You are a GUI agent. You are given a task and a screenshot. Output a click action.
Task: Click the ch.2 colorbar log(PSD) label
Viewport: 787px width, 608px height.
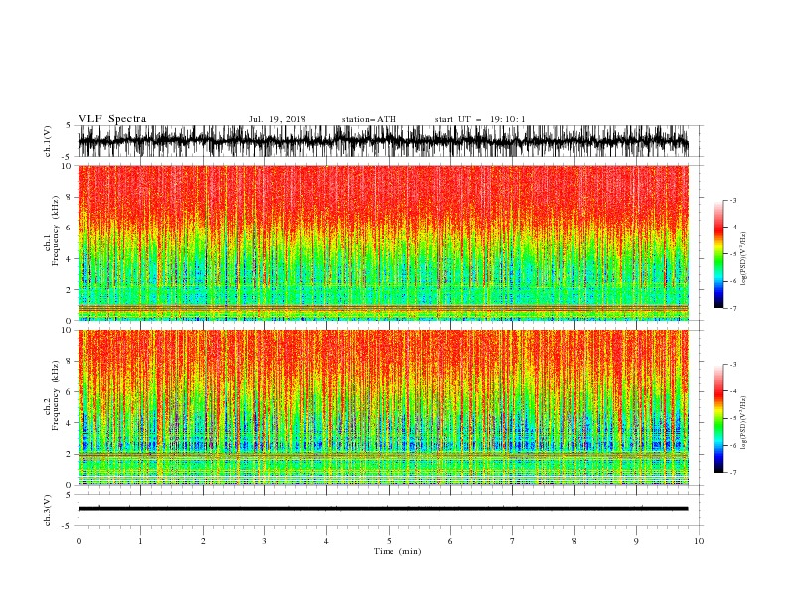(744, 423)
